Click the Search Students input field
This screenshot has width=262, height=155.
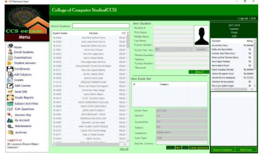[x=101, y=26]
